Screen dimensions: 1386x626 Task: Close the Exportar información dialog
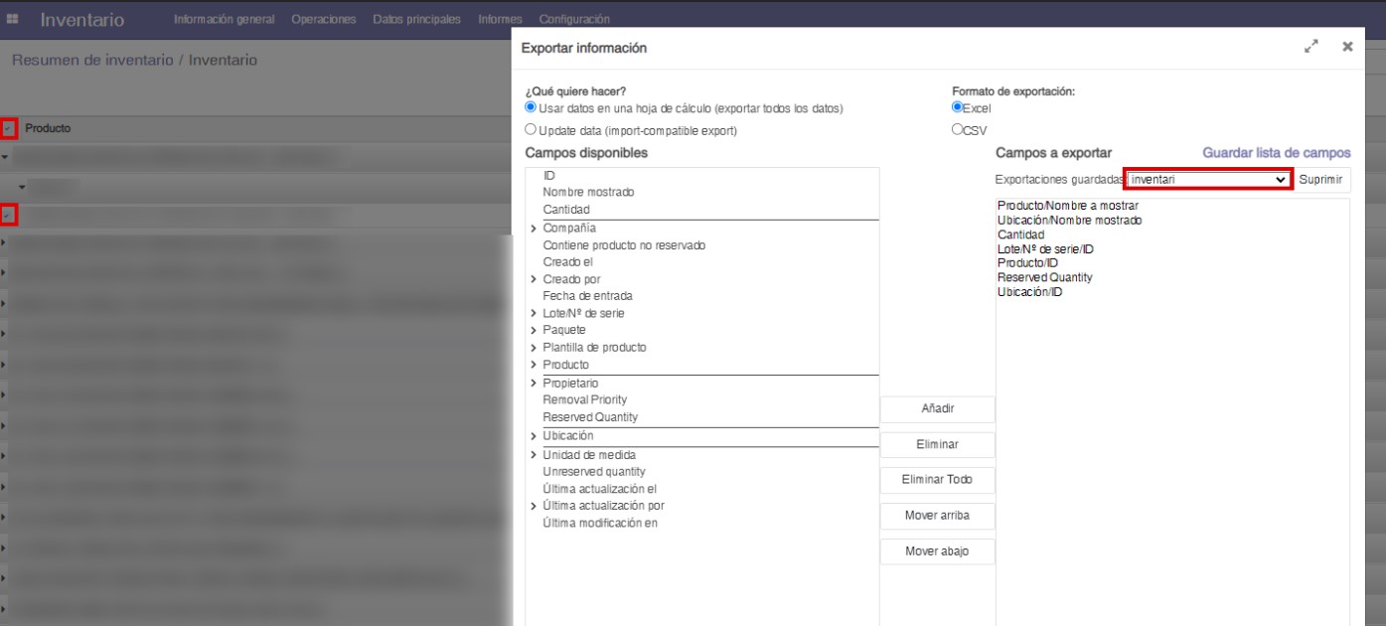pyautogui.click(x=1347, y=47)
